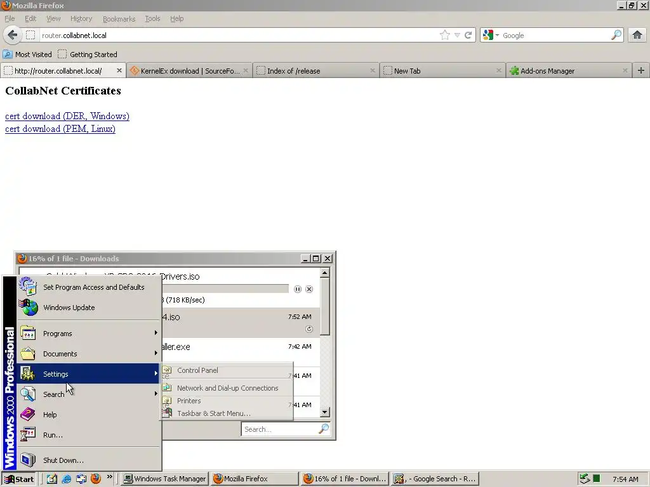Open the Most Visited bookmarks folder
The height and width of the screenshot is (487, 650).
click(x=27, y=55)
